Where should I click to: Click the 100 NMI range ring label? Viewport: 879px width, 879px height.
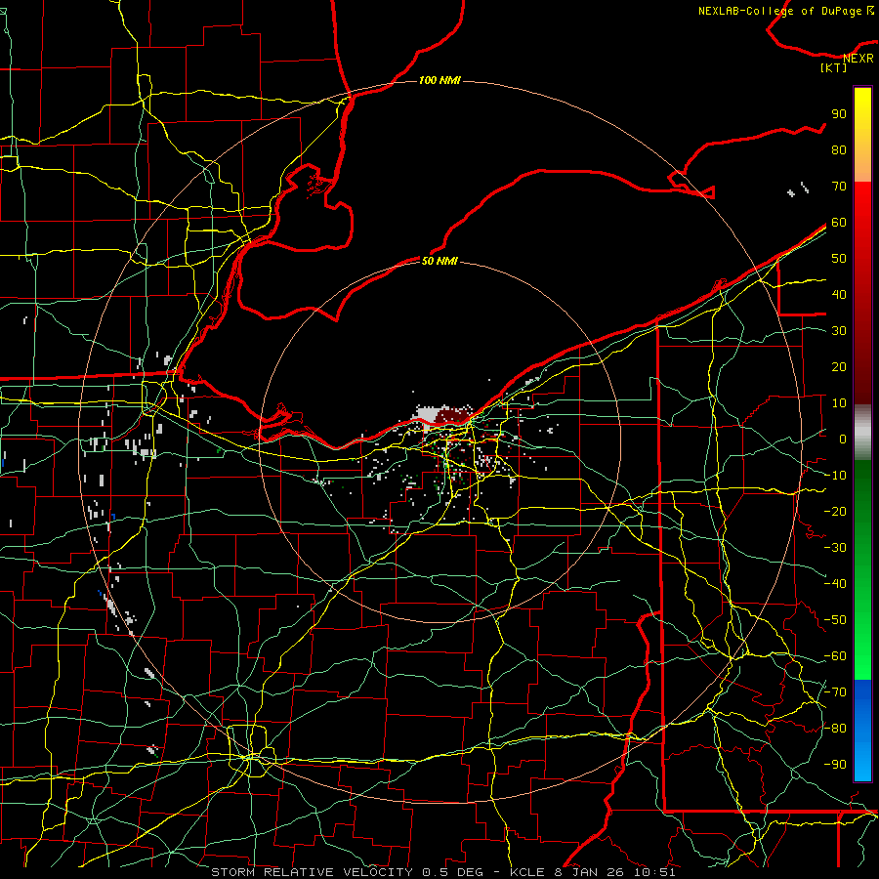tap(439, 81)
